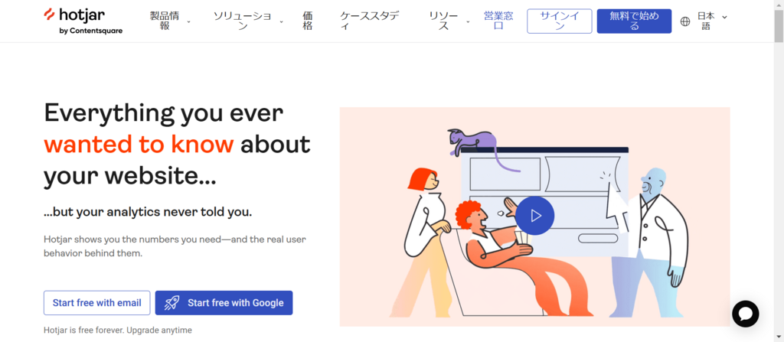
Task: Open the chat bubble widget
Action: point(745,314)
